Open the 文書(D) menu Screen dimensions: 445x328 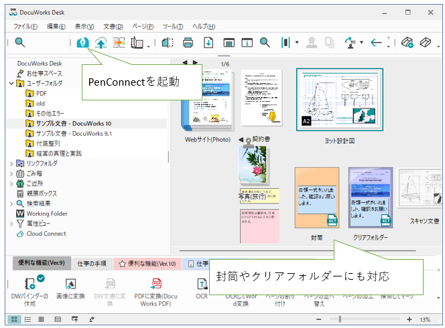tap(115, 26)
